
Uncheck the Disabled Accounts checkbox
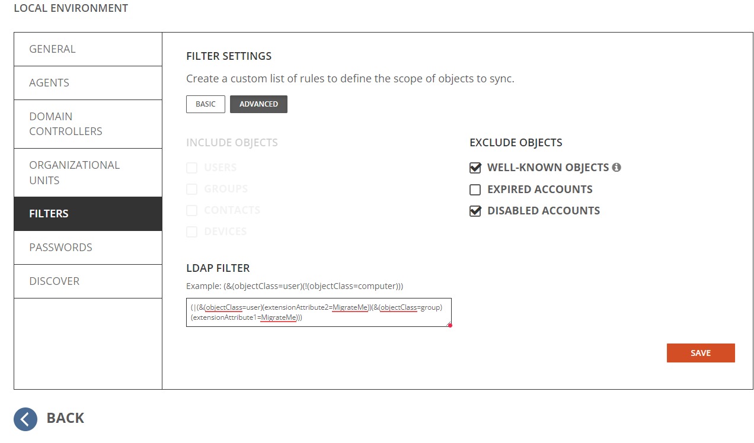tap(475, 211)
